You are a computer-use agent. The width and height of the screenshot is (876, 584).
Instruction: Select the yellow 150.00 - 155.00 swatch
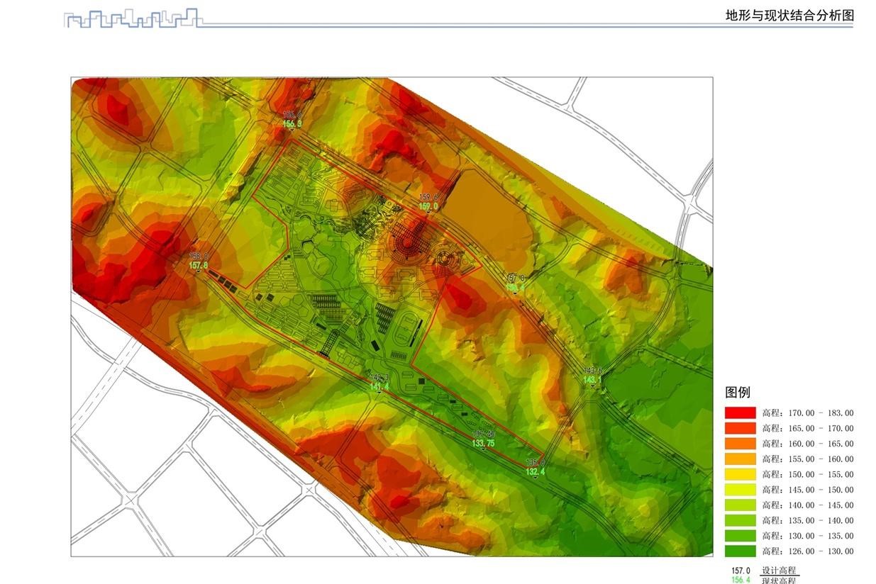(740, 474)
